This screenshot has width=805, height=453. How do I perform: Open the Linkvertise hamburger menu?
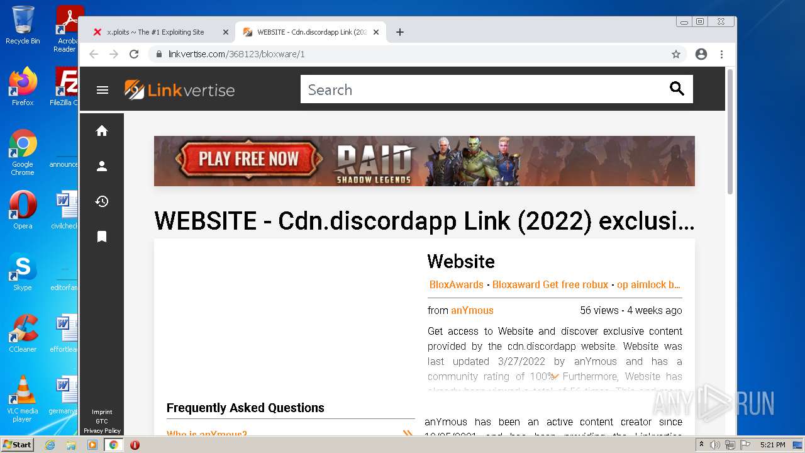click(x=103, y=90)
